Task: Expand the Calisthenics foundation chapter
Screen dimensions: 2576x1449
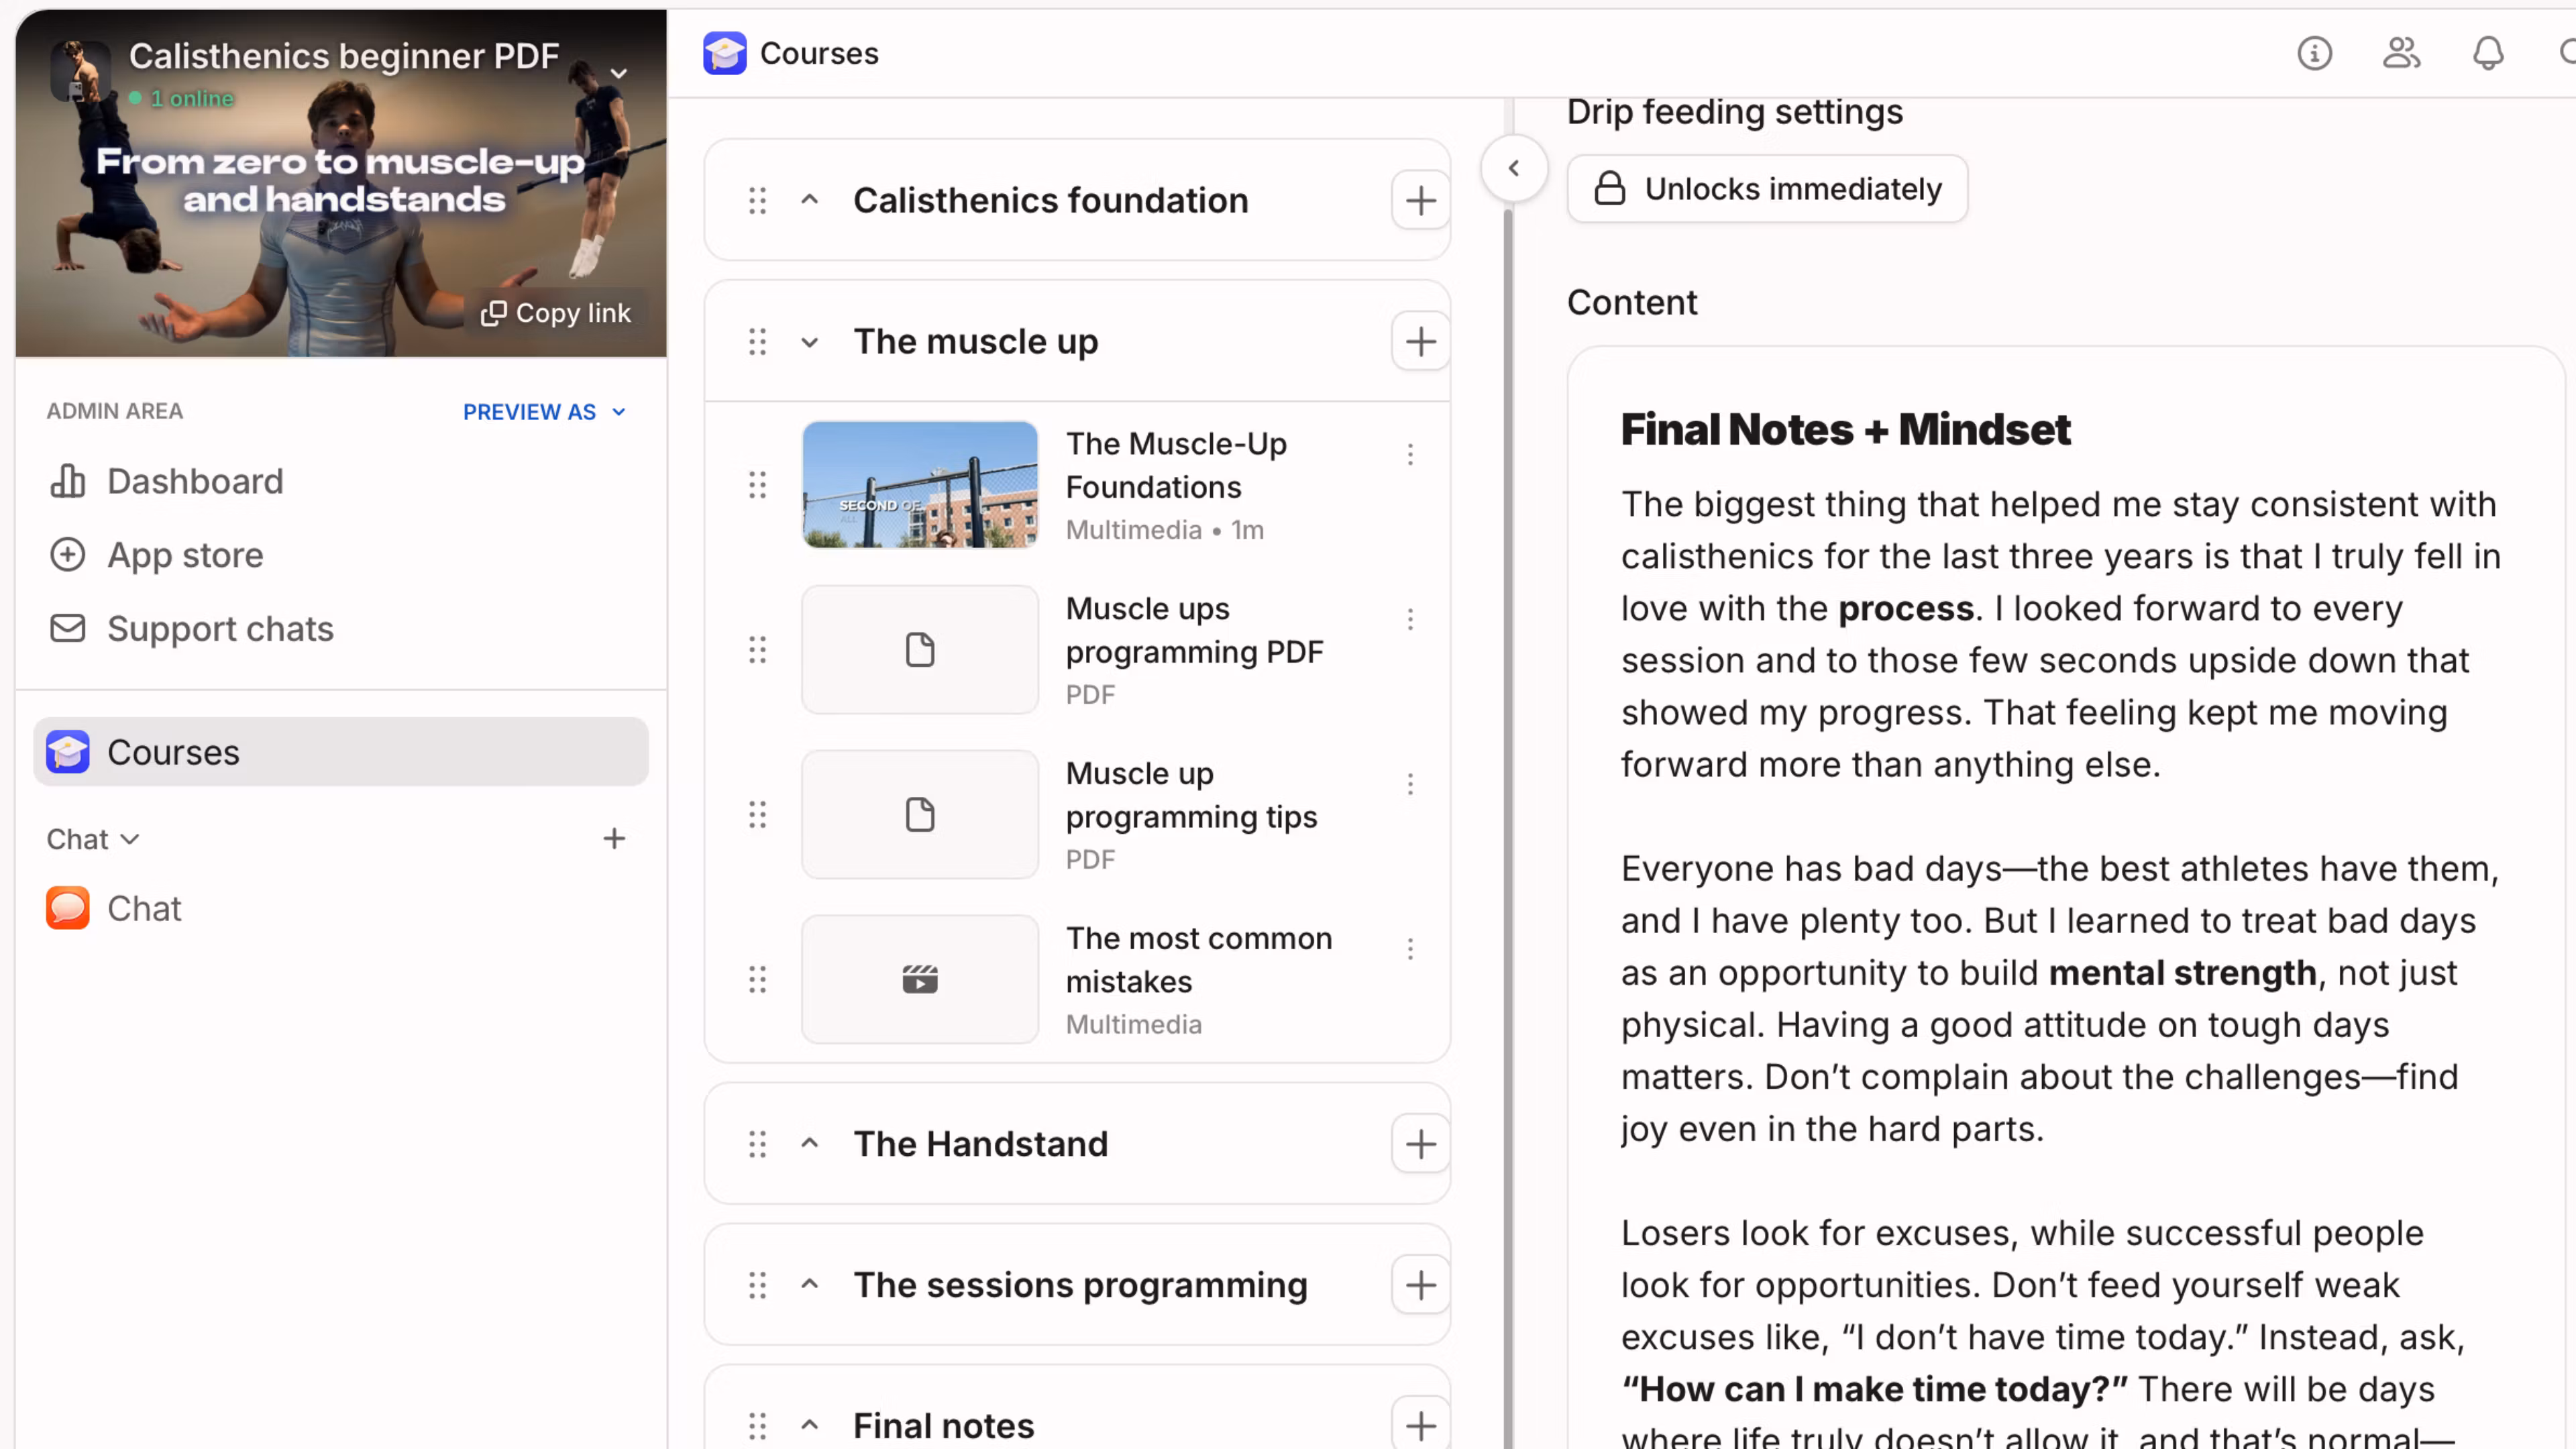Action: pos(810,201)
